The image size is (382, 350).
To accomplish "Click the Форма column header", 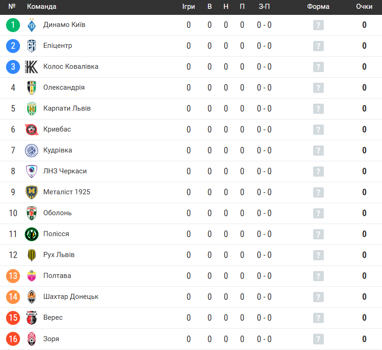I will (x=318, y=7).
